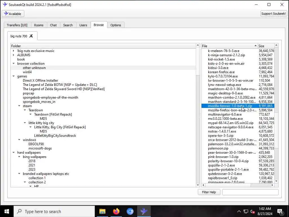Expand the ALBUMS folder
The image size is (289, 217).
(x=14, y=55)
